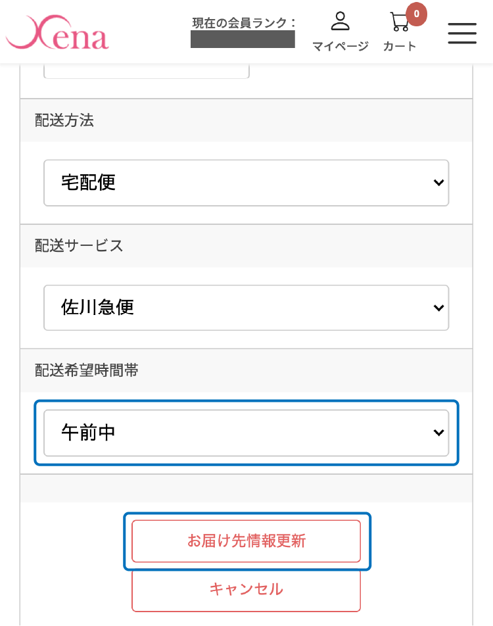Open the 配送方法 delivery method dropdown
This screenshot has height=626, width=493.
point(246,183)
